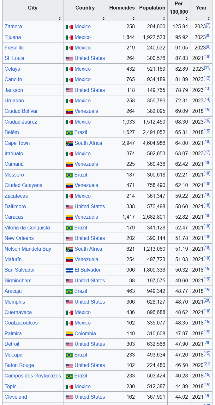Click Brazil flag in Mossoró row
Viewport: 215px width, 405px height.
(69, 175)
